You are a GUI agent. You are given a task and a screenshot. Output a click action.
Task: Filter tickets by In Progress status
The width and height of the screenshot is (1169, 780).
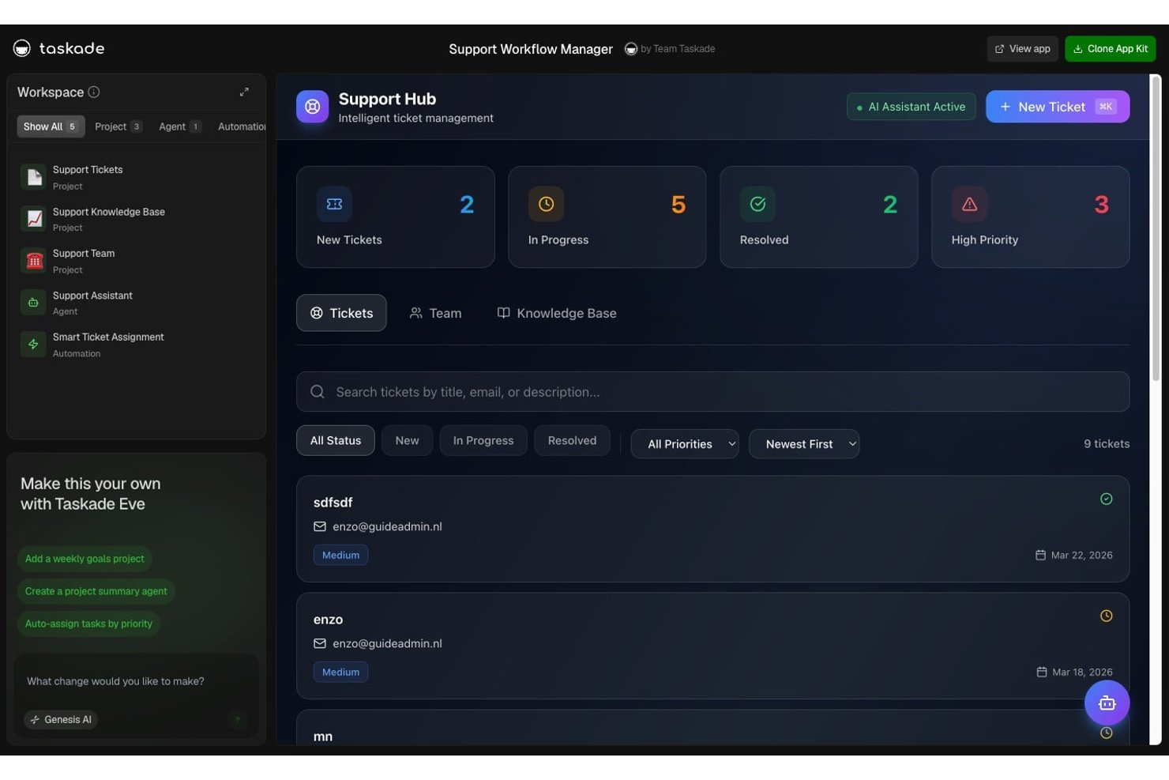click(483, 440)
